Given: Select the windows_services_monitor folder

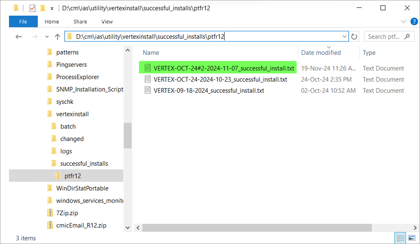Looking at the screenshot, I should (89, 201).
